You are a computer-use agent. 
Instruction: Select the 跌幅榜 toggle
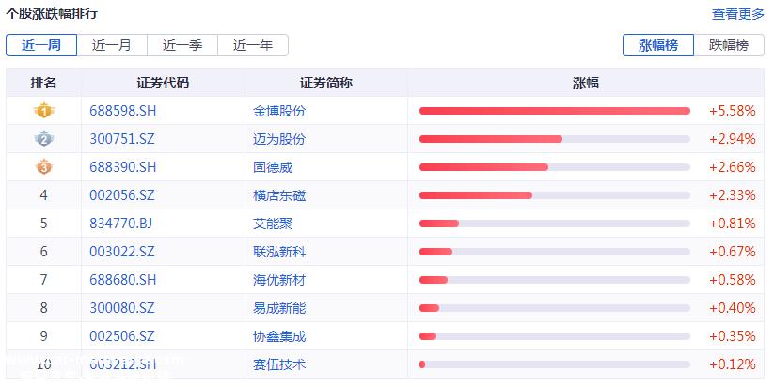click(729, 45)
